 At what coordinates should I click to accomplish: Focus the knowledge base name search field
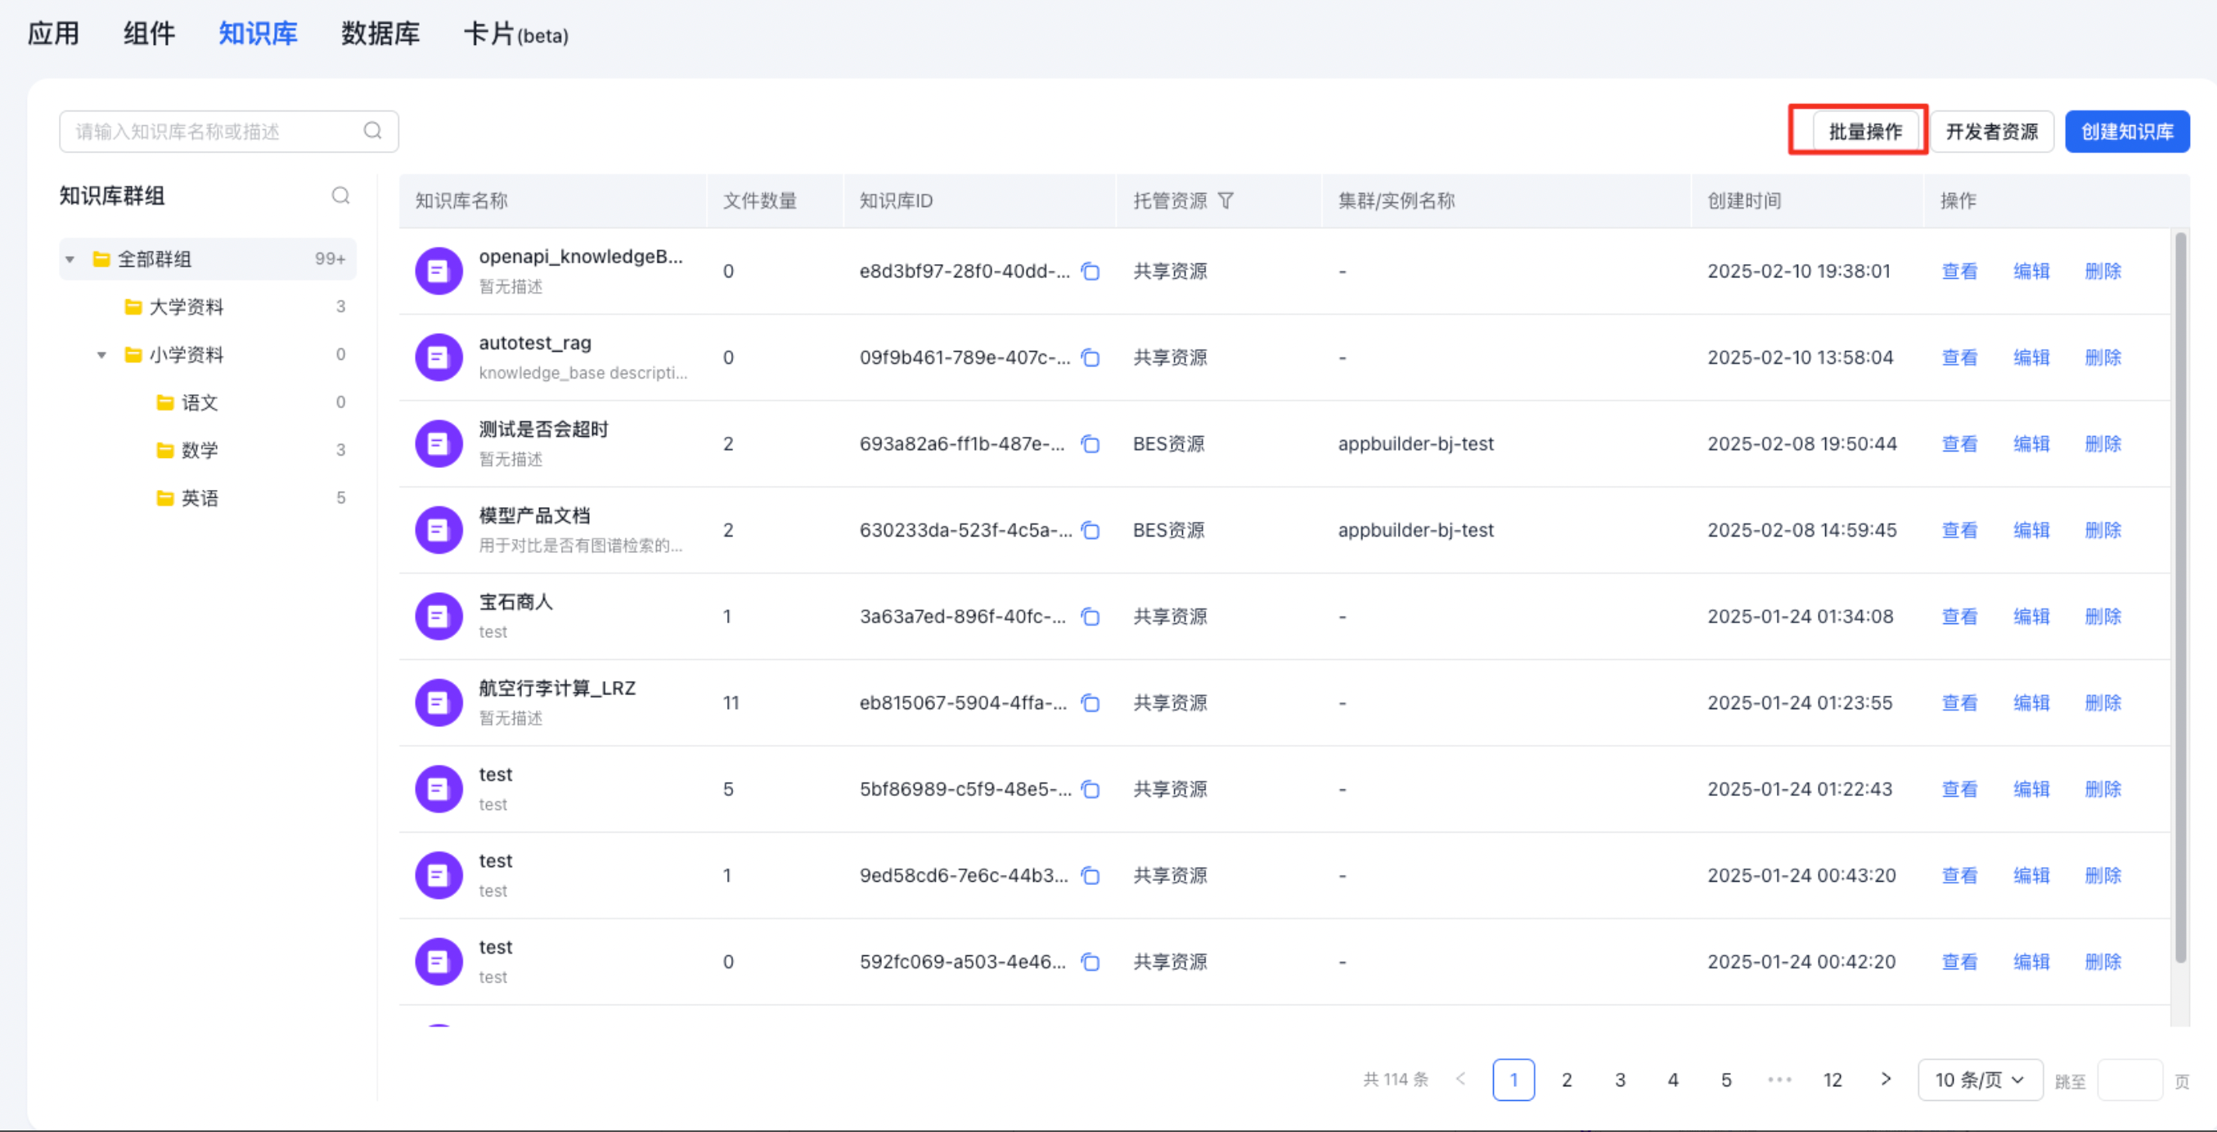229,132
